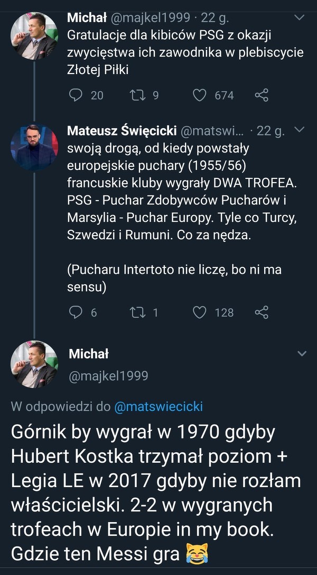Open options chevron on Michał's first tweet
Image resolution: width=317 pixels, height=575 pixels.
(299, 18)
